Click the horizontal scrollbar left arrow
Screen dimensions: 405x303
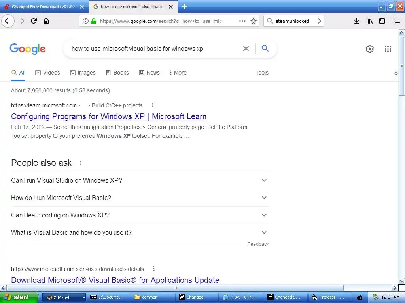[x=3, y=288]
